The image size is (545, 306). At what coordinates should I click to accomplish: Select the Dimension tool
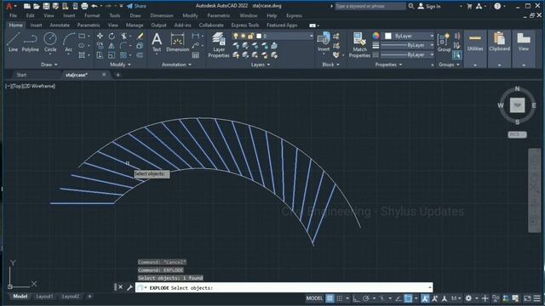pos(177,42)
